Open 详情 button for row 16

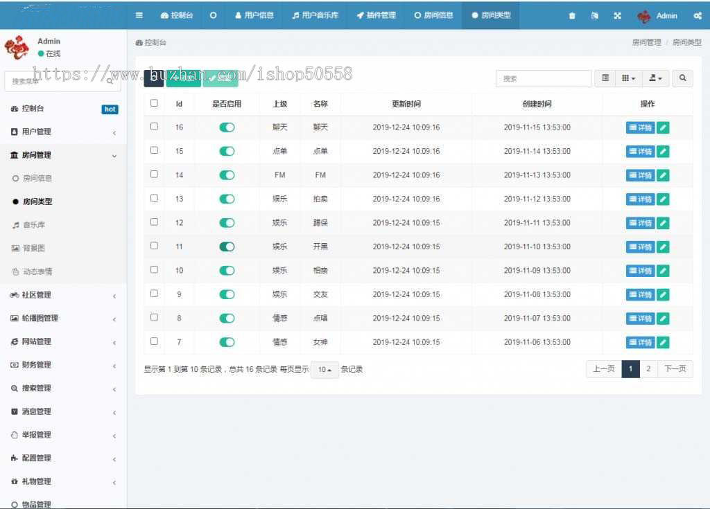pyautogui.click(x=640, y=127)
